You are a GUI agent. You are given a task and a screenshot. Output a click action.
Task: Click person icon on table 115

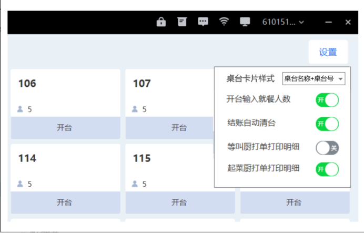point(135,184)
